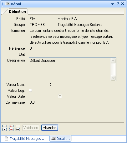127x143 pixels.
Task: Click the Détail panel title icon
Action: click(7, 4)
